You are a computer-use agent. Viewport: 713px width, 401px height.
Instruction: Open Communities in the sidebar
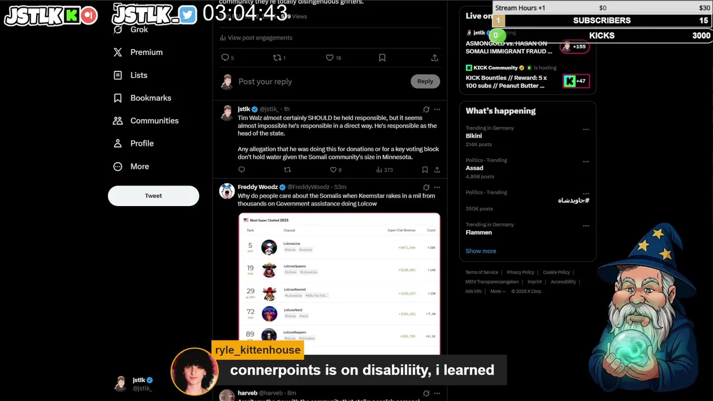[145, 121]
